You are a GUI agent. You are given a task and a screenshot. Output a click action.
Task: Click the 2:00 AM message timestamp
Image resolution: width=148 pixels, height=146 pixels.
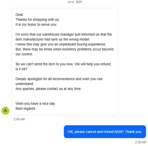pos(19,119)
